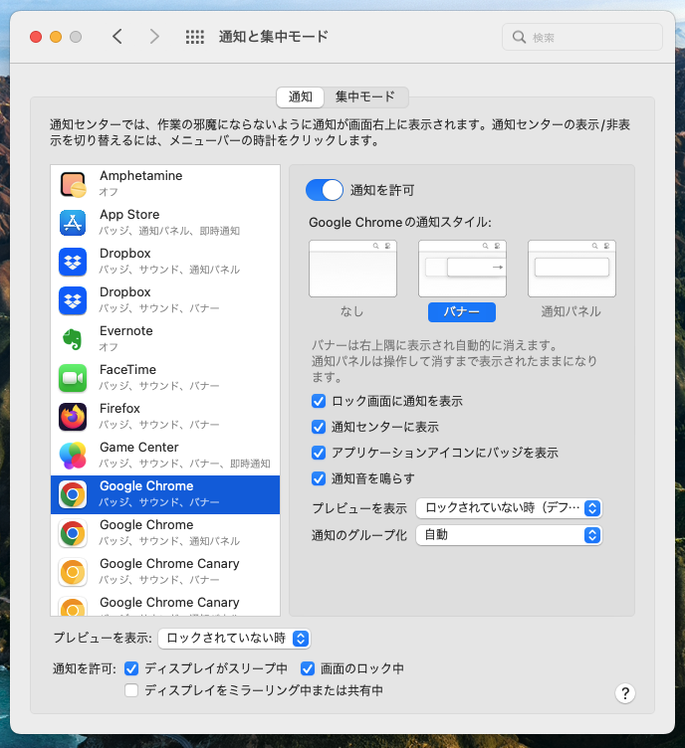
Task: Open help with the question mark button
Action: point(625,693)
